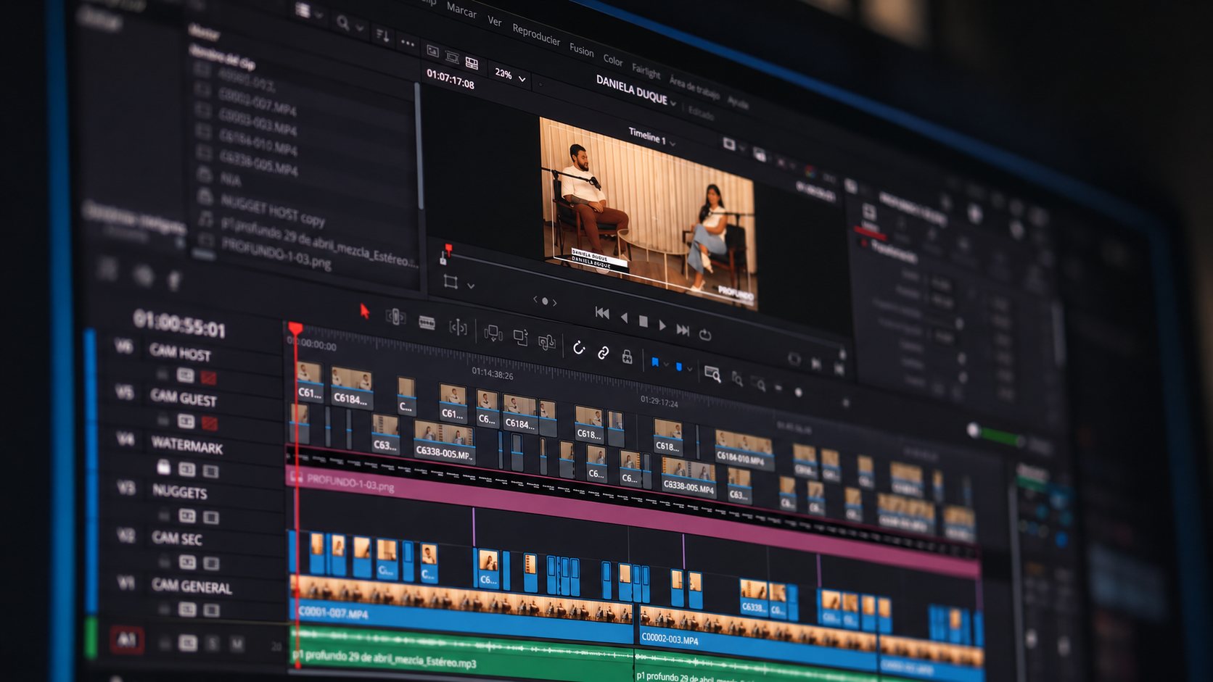The height and width of the screenshot is (682, 1213).
Task: Select NUGGET HOST copy in media pool
Action: (273, 212)
